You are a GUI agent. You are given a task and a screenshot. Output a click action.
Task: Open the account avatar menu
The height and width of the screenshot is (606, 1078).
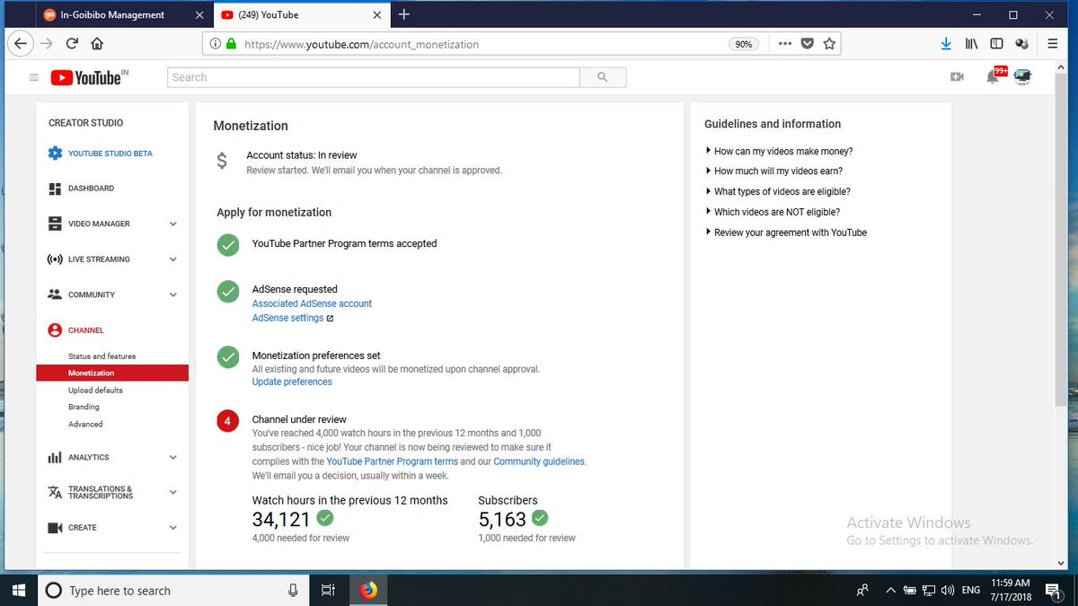pyautogui.click(x=1022, y=77)
